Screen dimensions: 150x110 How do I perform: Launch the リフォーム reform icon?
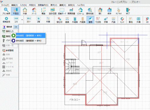click(x=80, y=11)
